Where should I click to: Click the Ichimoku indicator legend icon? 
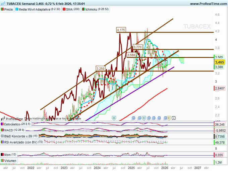[83, 9]
